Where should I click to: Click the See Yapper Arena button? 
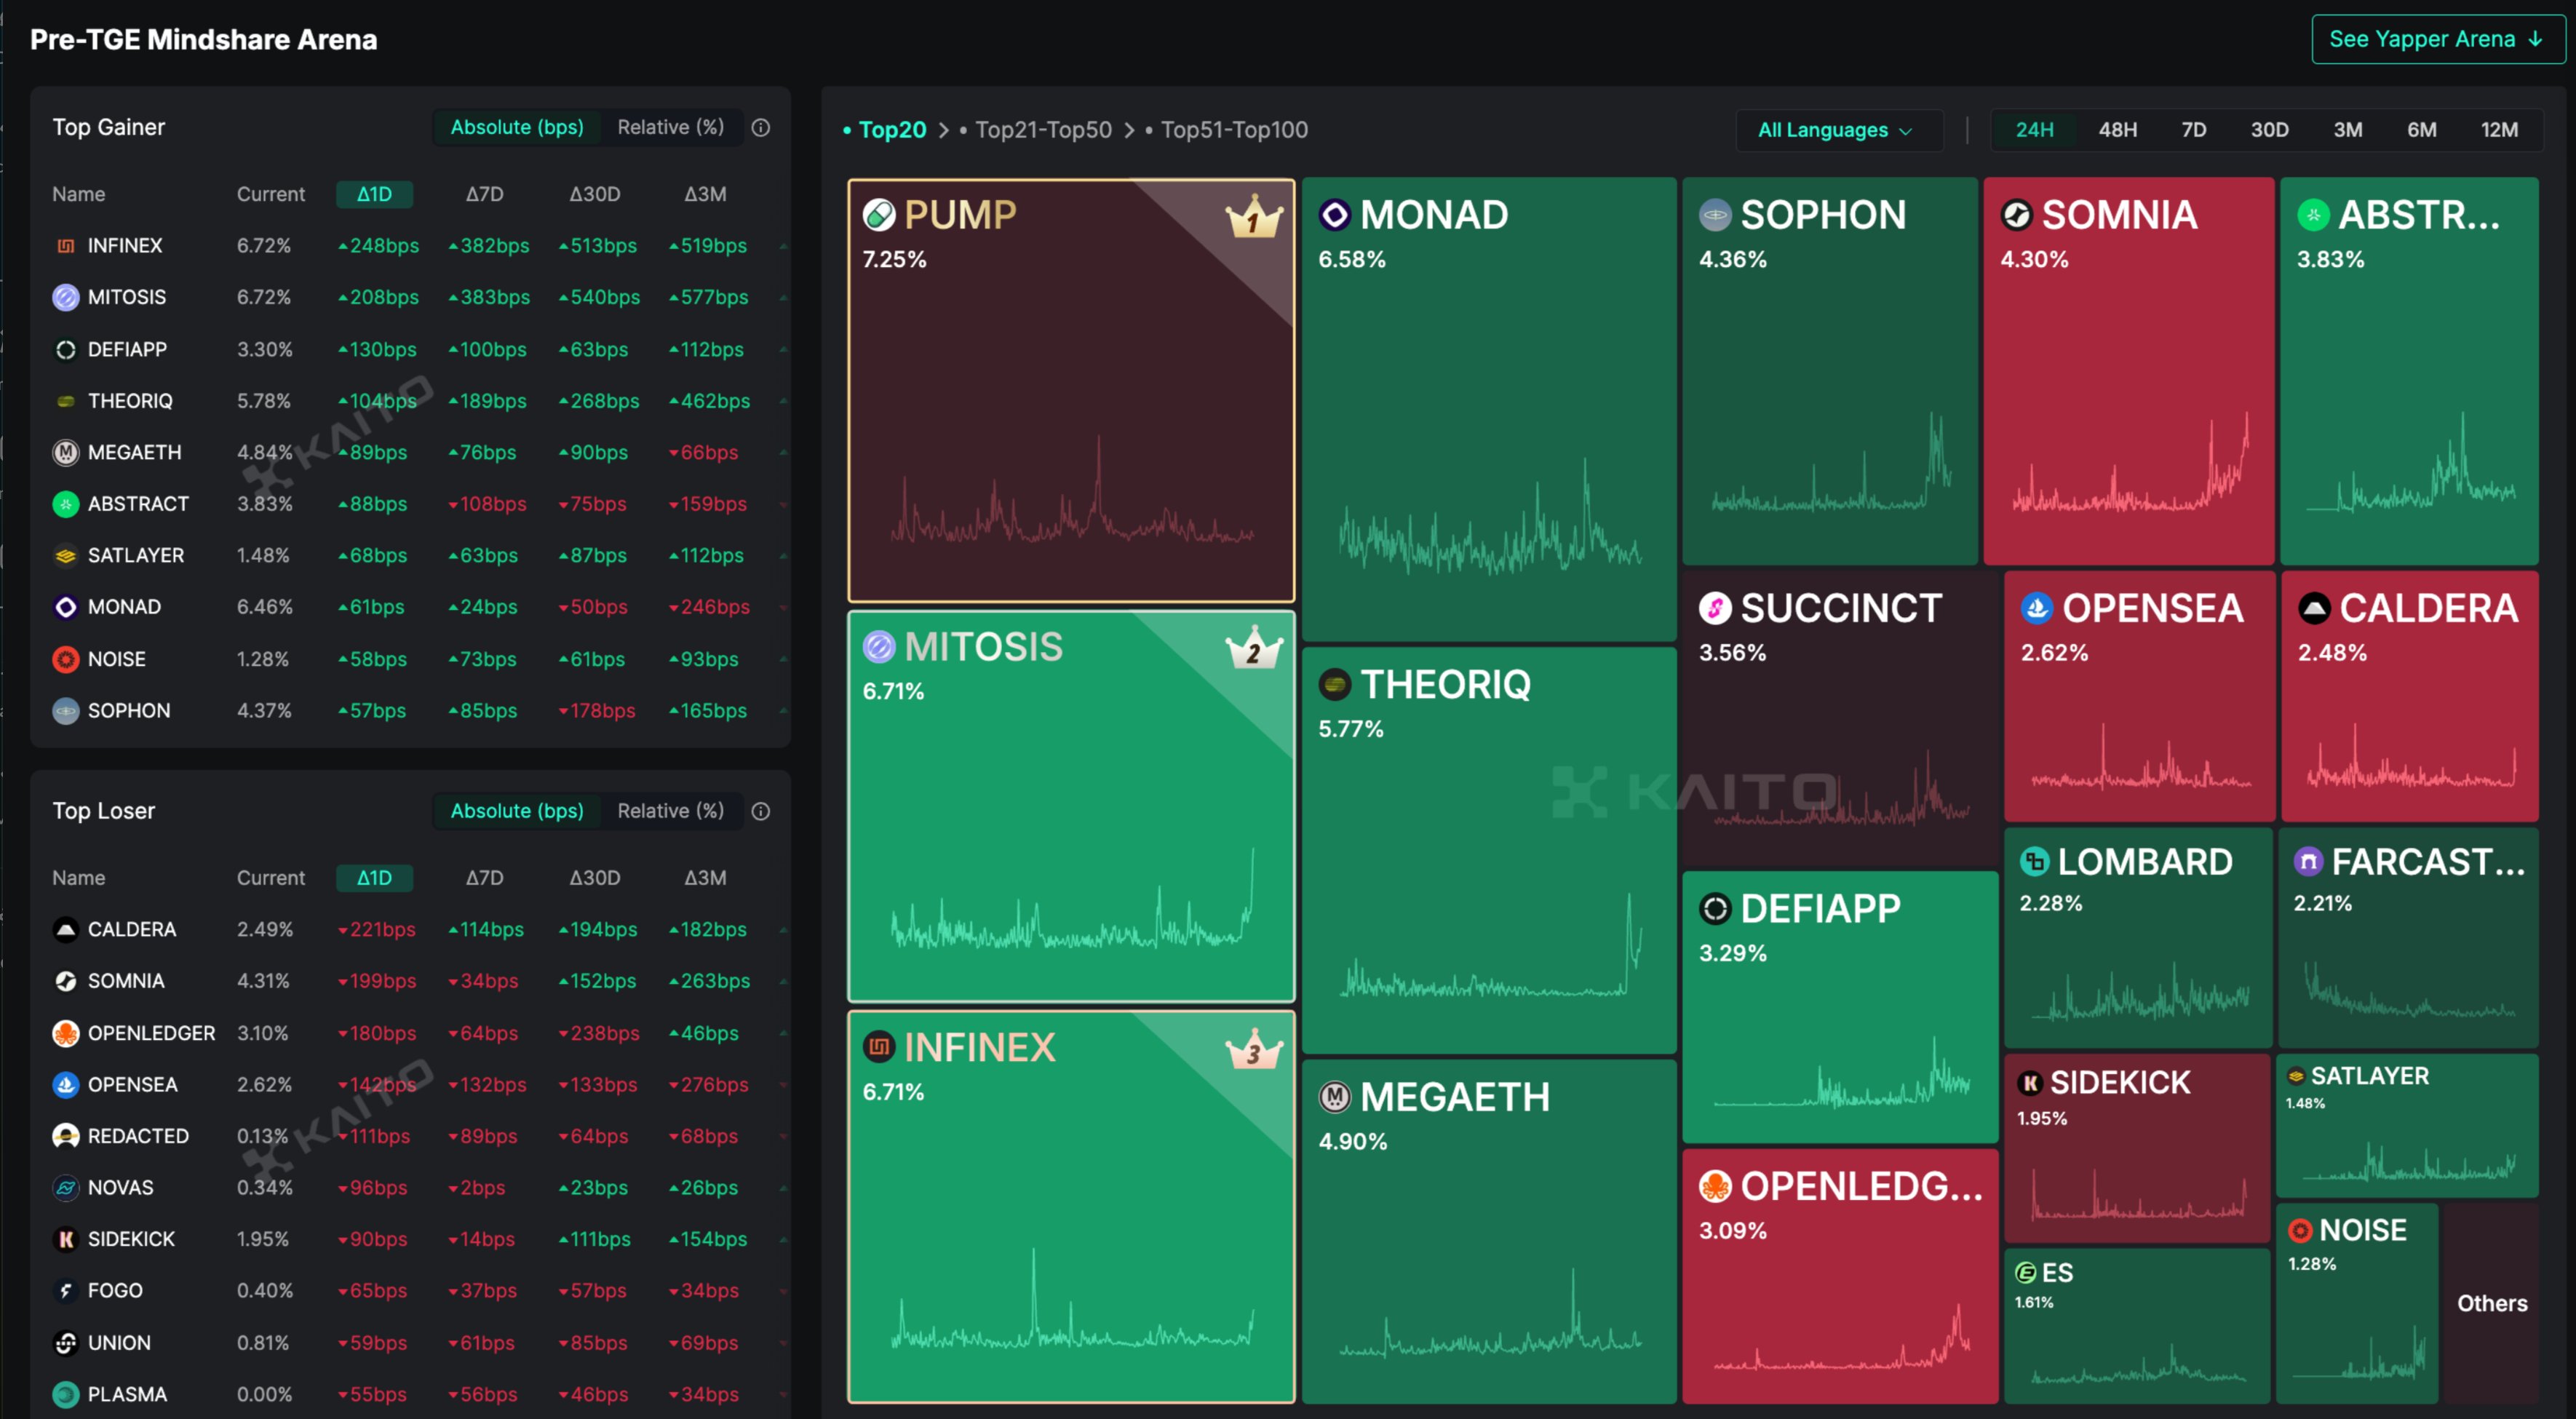(x=2437, y=39)
